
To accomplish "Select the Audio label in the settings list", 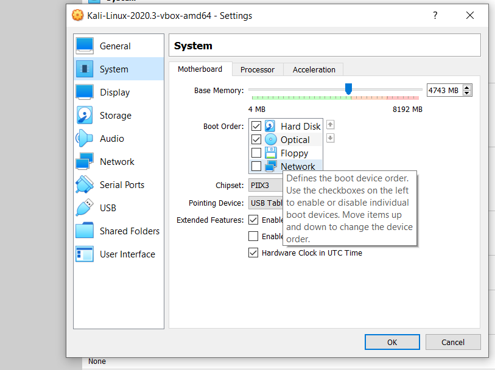I will 112,139.
